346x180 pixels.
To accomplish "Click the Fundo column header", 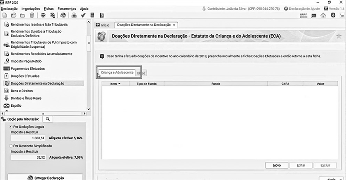I will (x=216, y=84).
